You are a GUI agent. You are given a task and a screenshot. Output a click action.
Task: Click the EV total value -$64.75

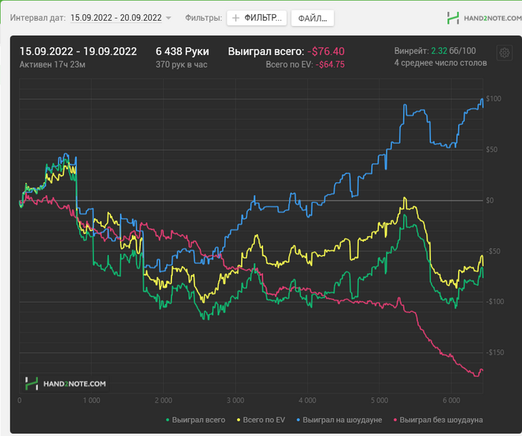point(330,65)
